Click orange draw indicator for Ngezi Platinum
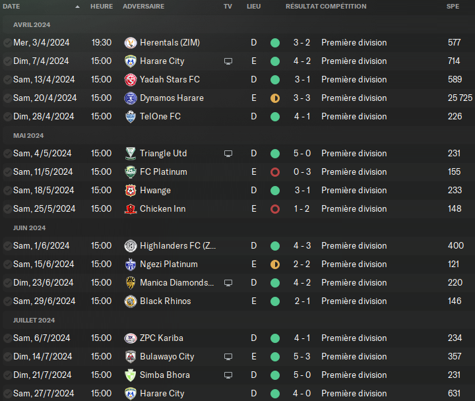The width and height of the screenshot is (475, 401). click(275, 264)
